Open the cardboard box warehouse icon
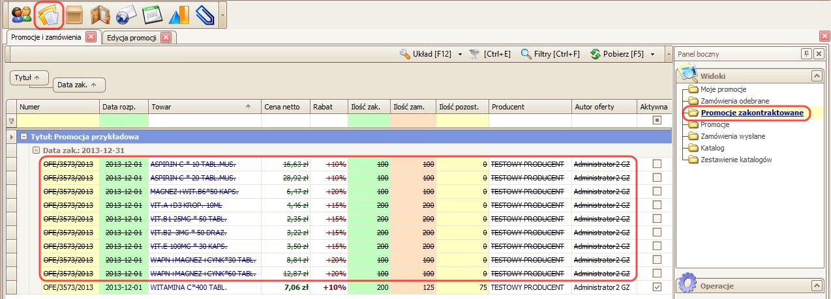Screen dimensions: 831x299 pos(74,14)
